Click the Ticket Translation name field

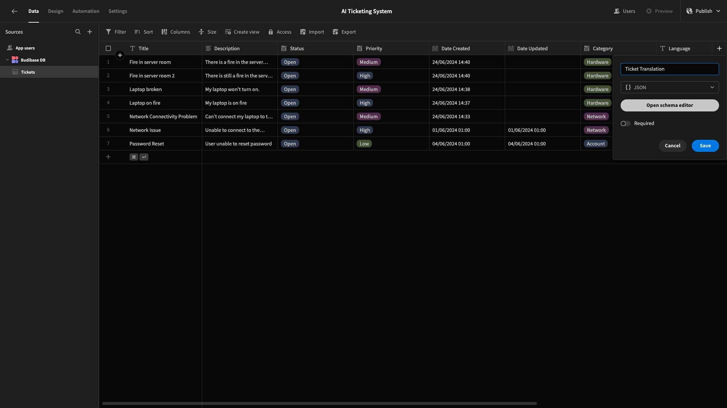(x=669, y=69)
